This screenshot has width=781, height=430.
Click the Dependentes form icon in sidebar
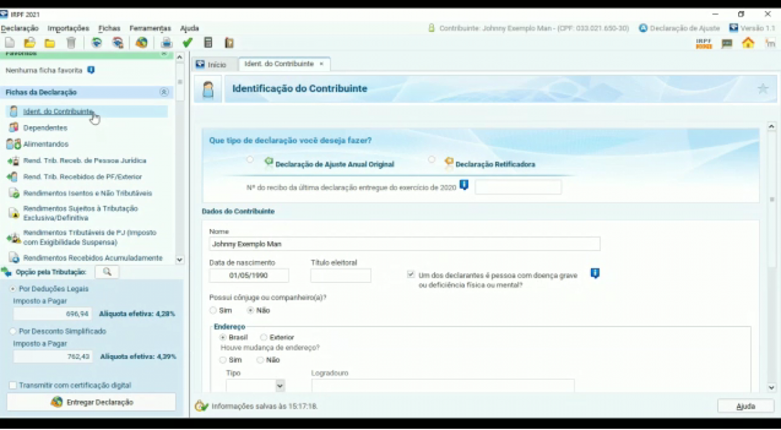(13, 128)
